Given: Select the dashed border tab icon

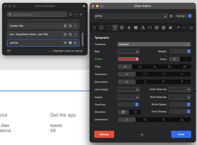Looking at the screenshot, I should tap(108, 28).
